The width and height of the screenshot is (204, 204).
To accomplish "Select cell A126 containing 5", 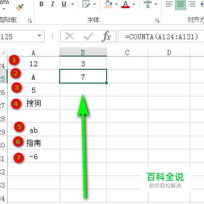I will point(34,90).
